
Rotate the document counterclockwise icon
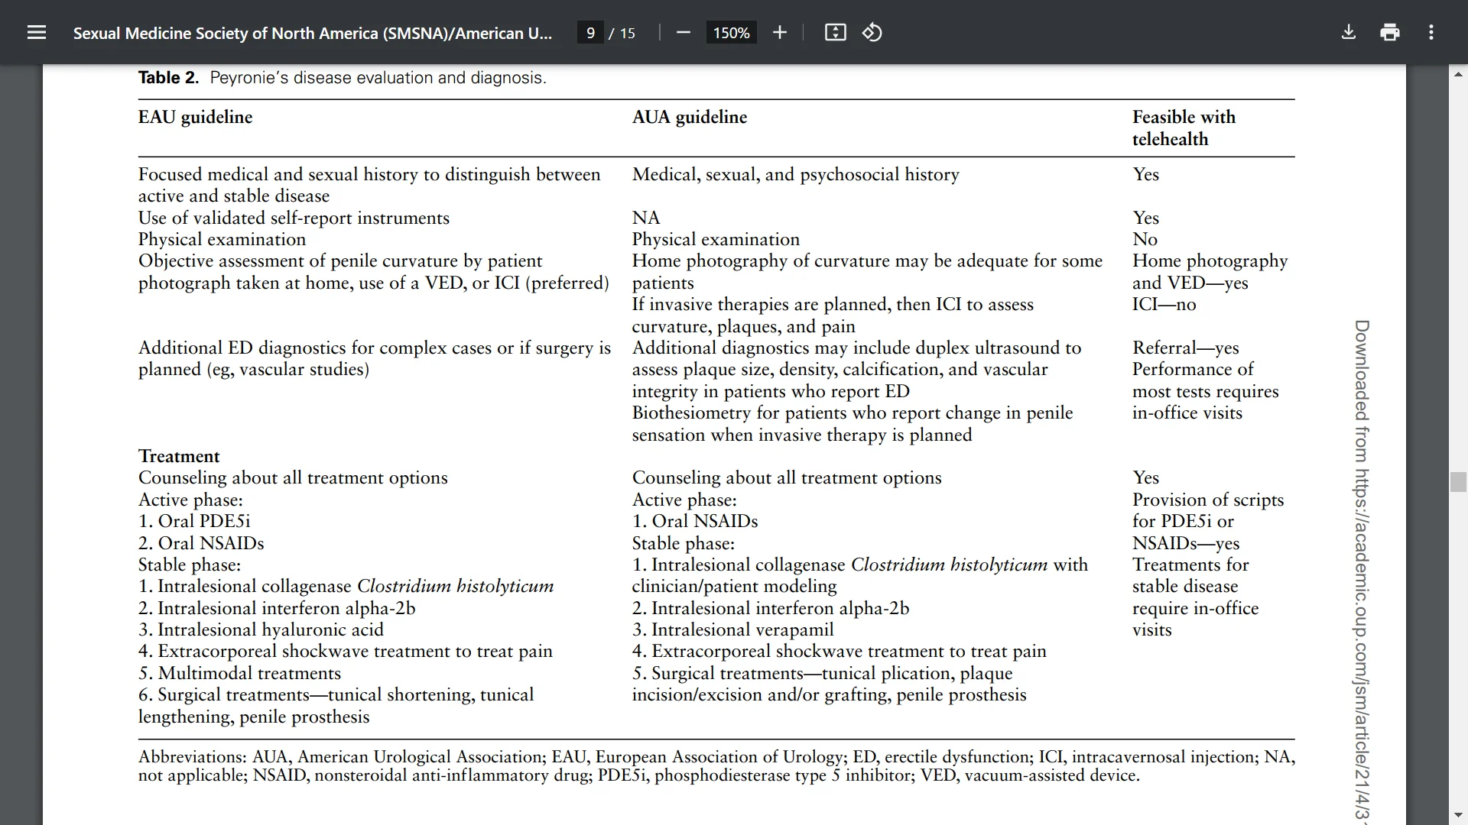point(872,33)
